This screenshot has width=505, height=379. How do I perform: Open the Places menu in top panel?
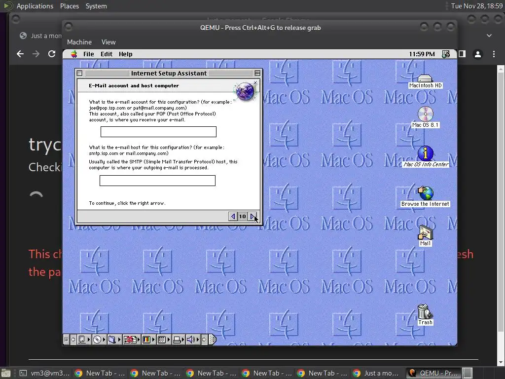pos(69,6)
